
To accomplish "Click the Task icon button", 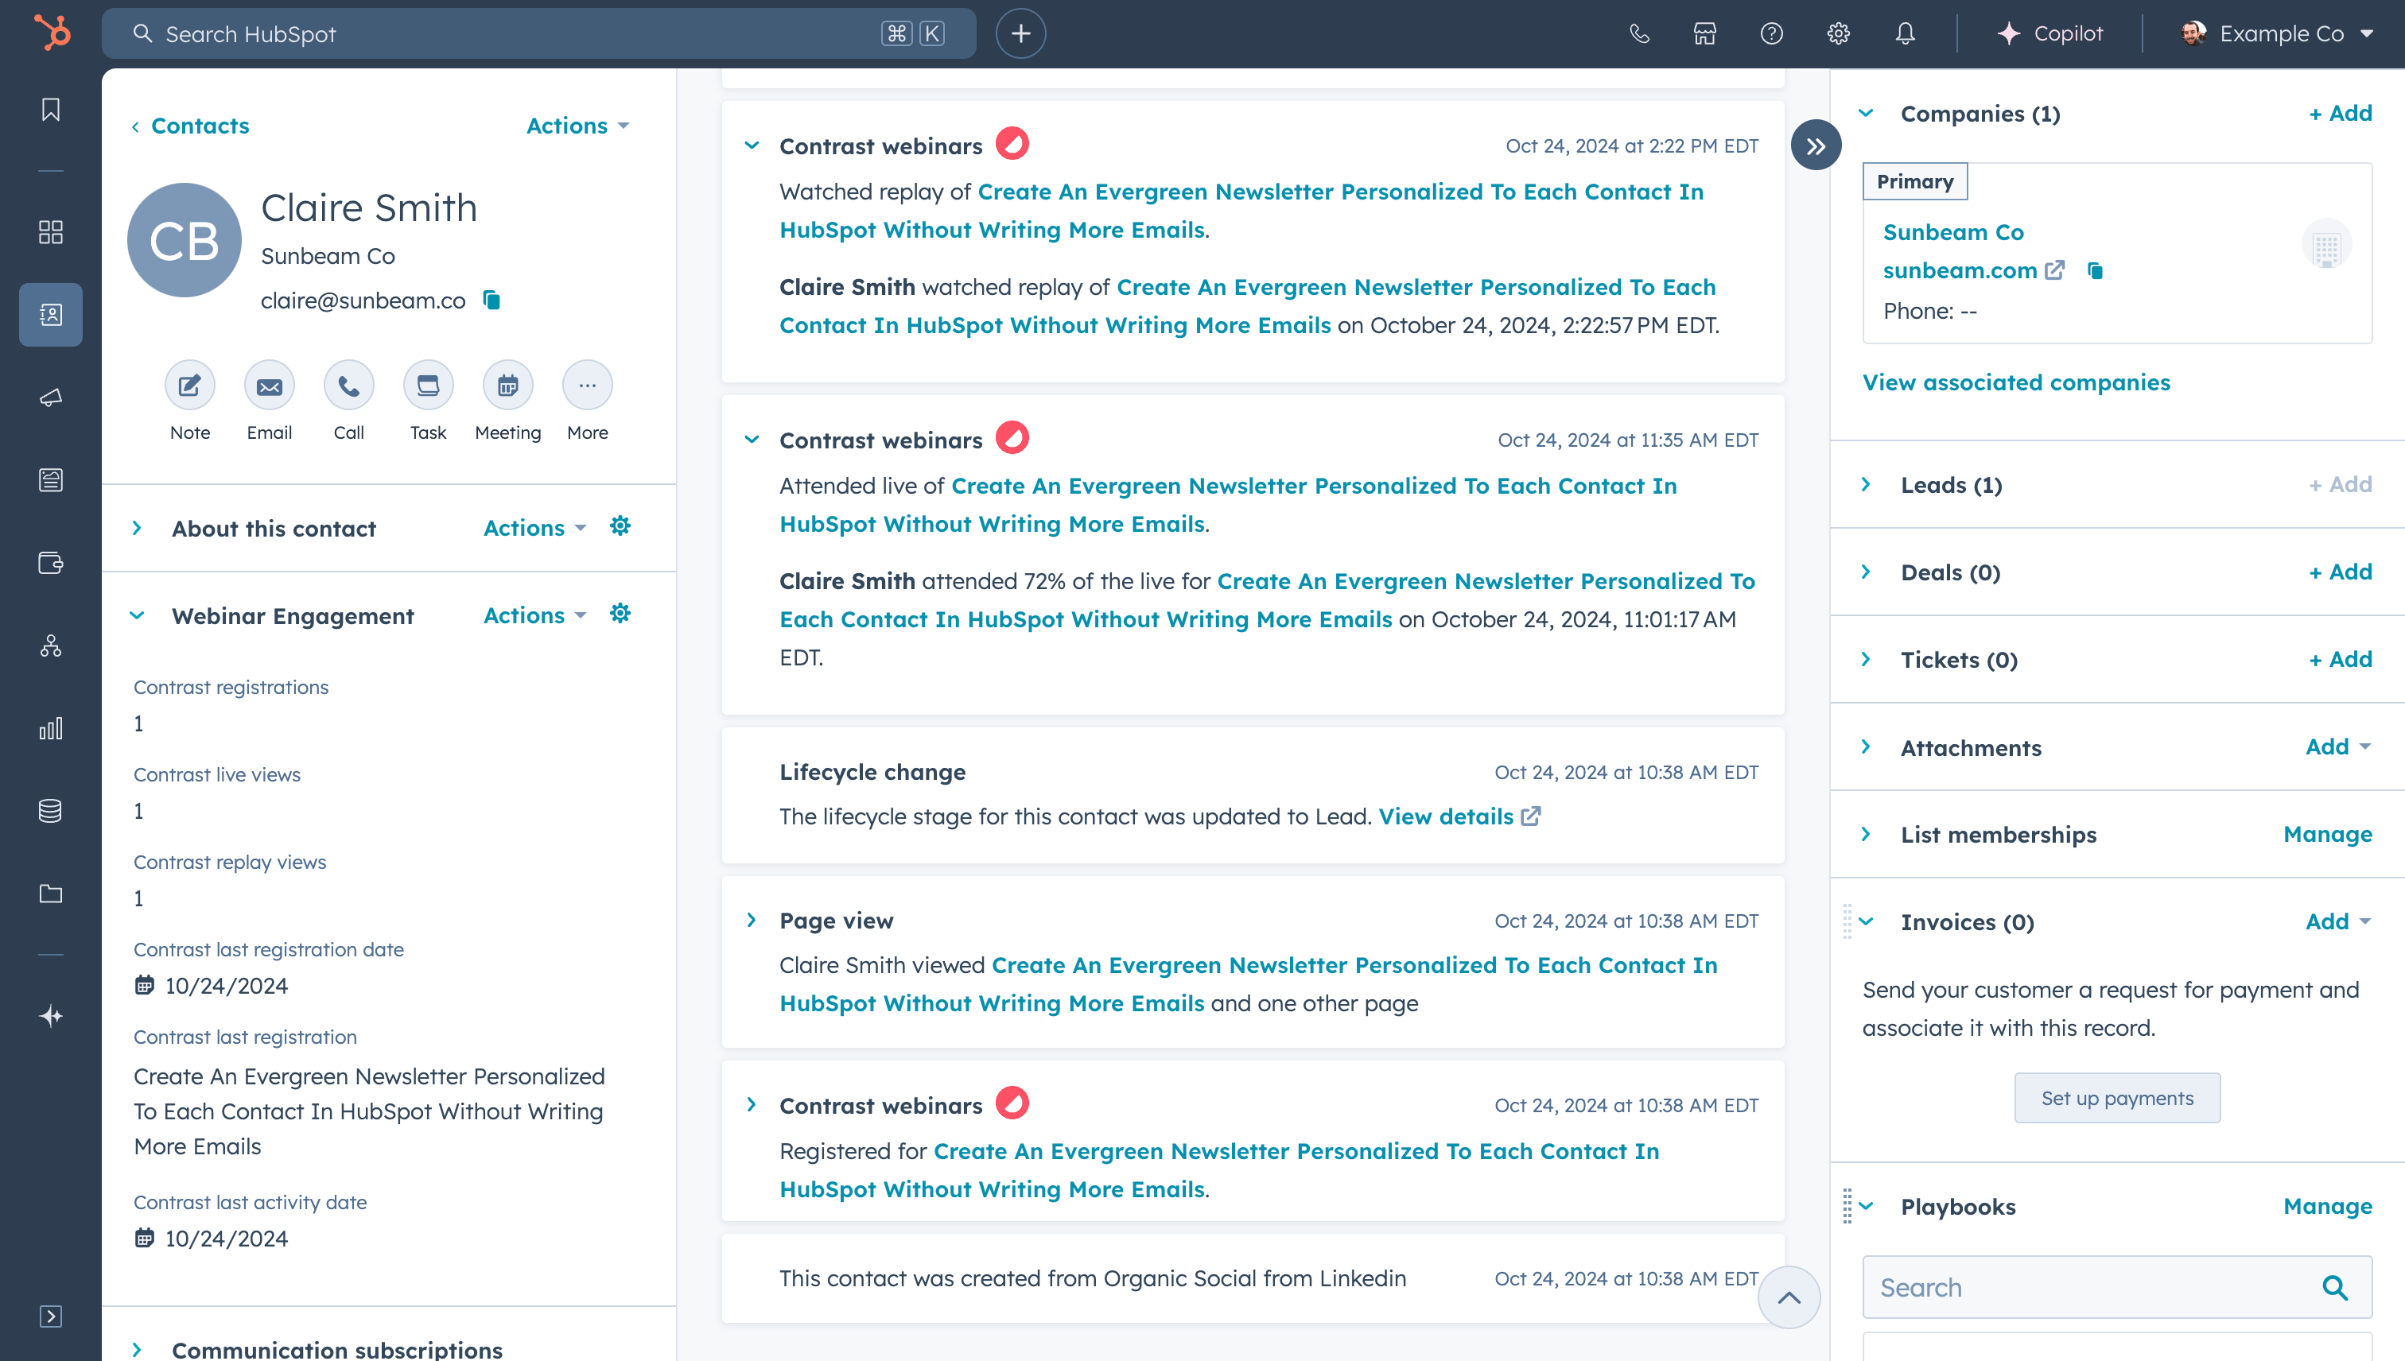I will pyautogui.click(x=428, y=385).
